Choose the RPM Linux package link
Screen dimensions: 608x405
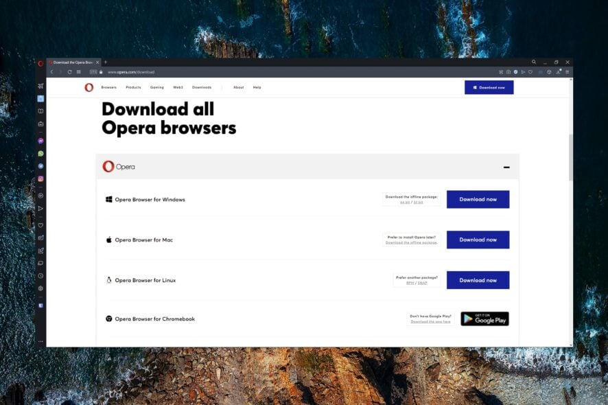coord(410,283)
